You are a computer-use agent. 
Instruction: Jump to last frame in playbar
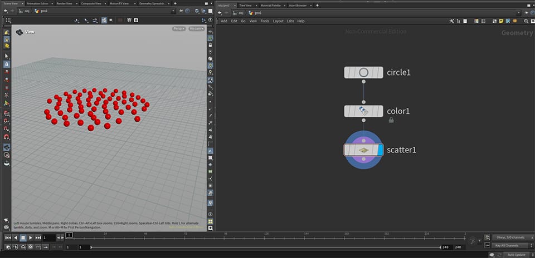[38, 237]
